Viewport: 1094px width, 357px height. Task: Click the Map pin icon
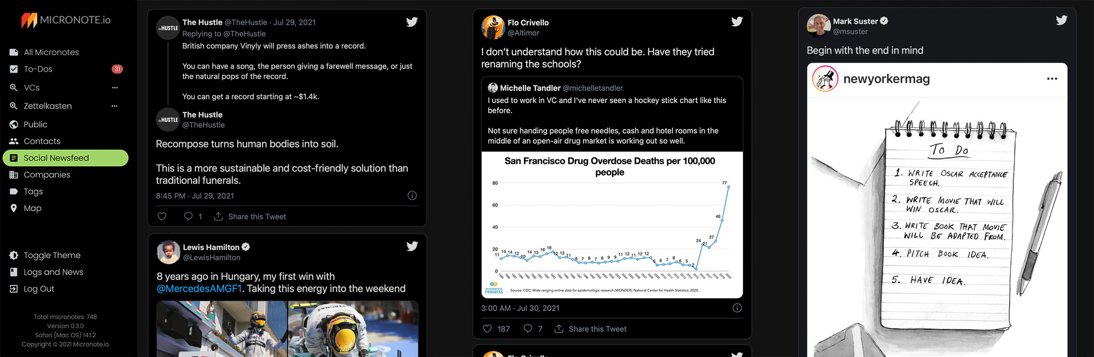14,208
